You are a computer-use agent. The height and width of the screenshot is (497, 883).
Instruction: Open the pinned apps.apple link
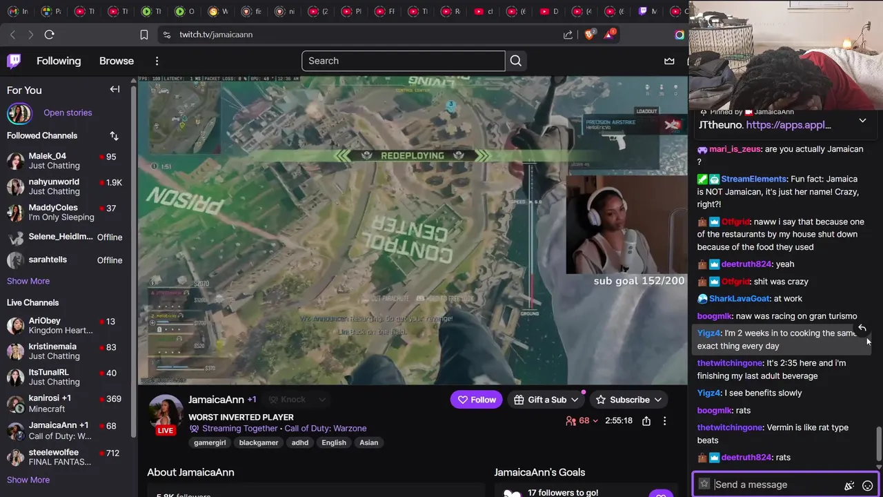point(788,125)
